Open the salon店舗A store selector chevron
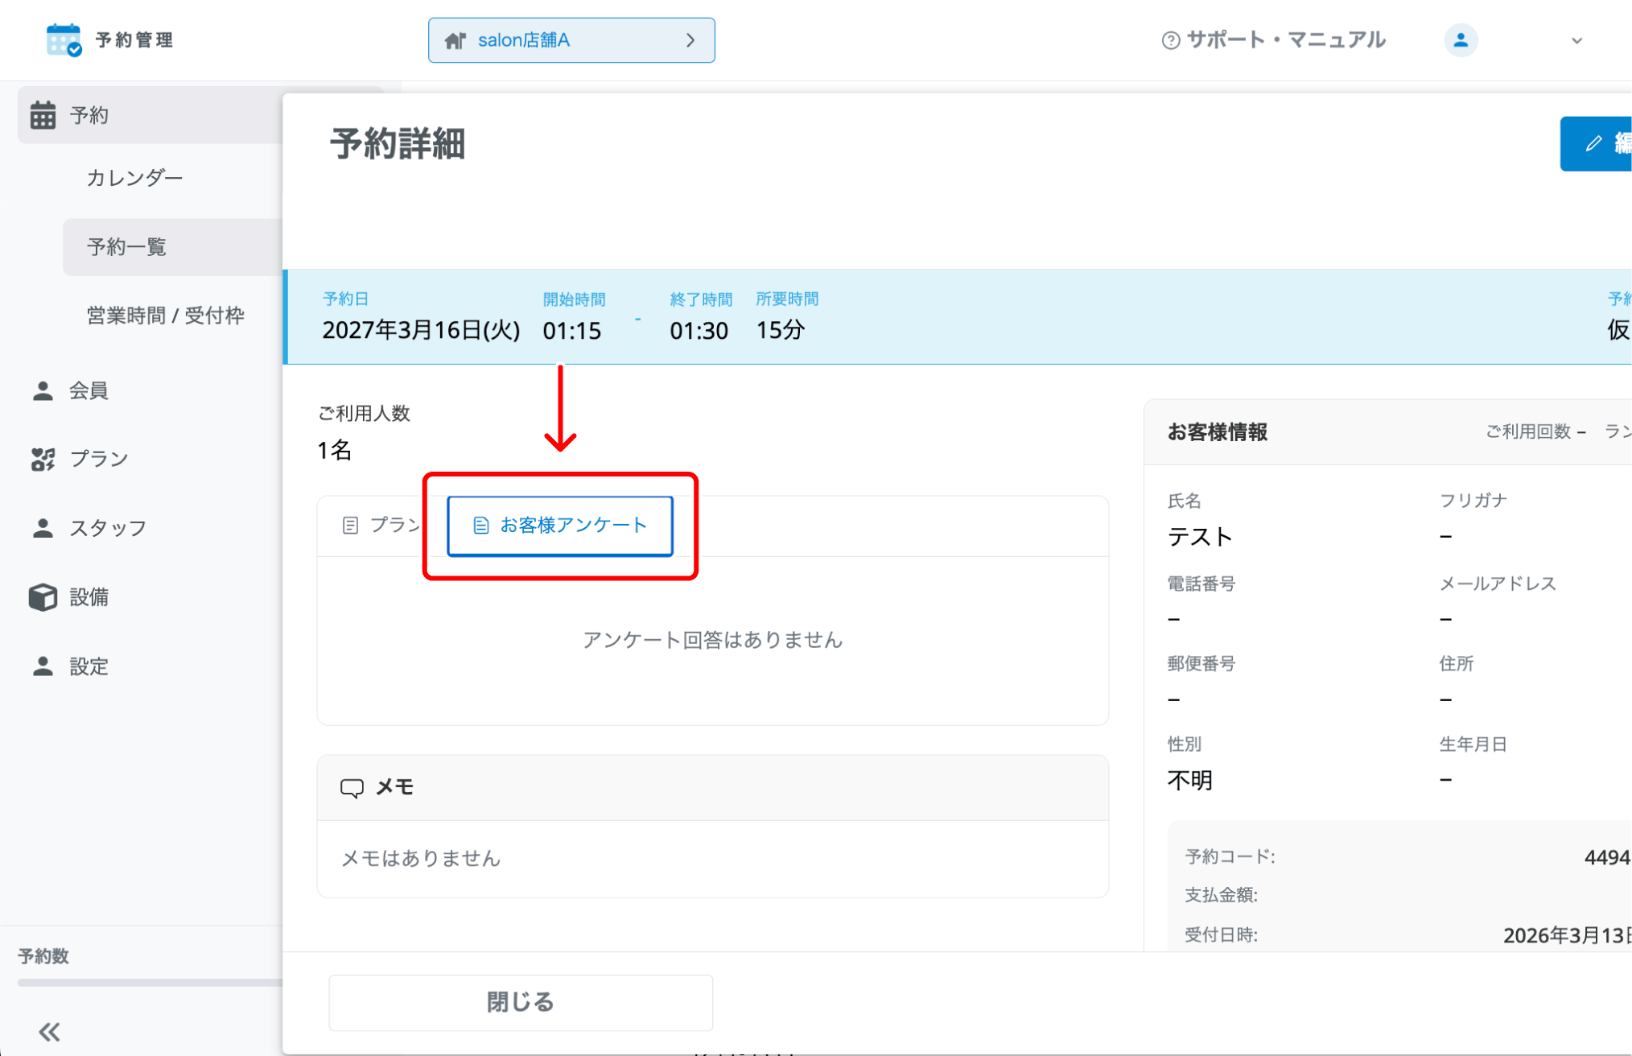 tap(690, 40)
